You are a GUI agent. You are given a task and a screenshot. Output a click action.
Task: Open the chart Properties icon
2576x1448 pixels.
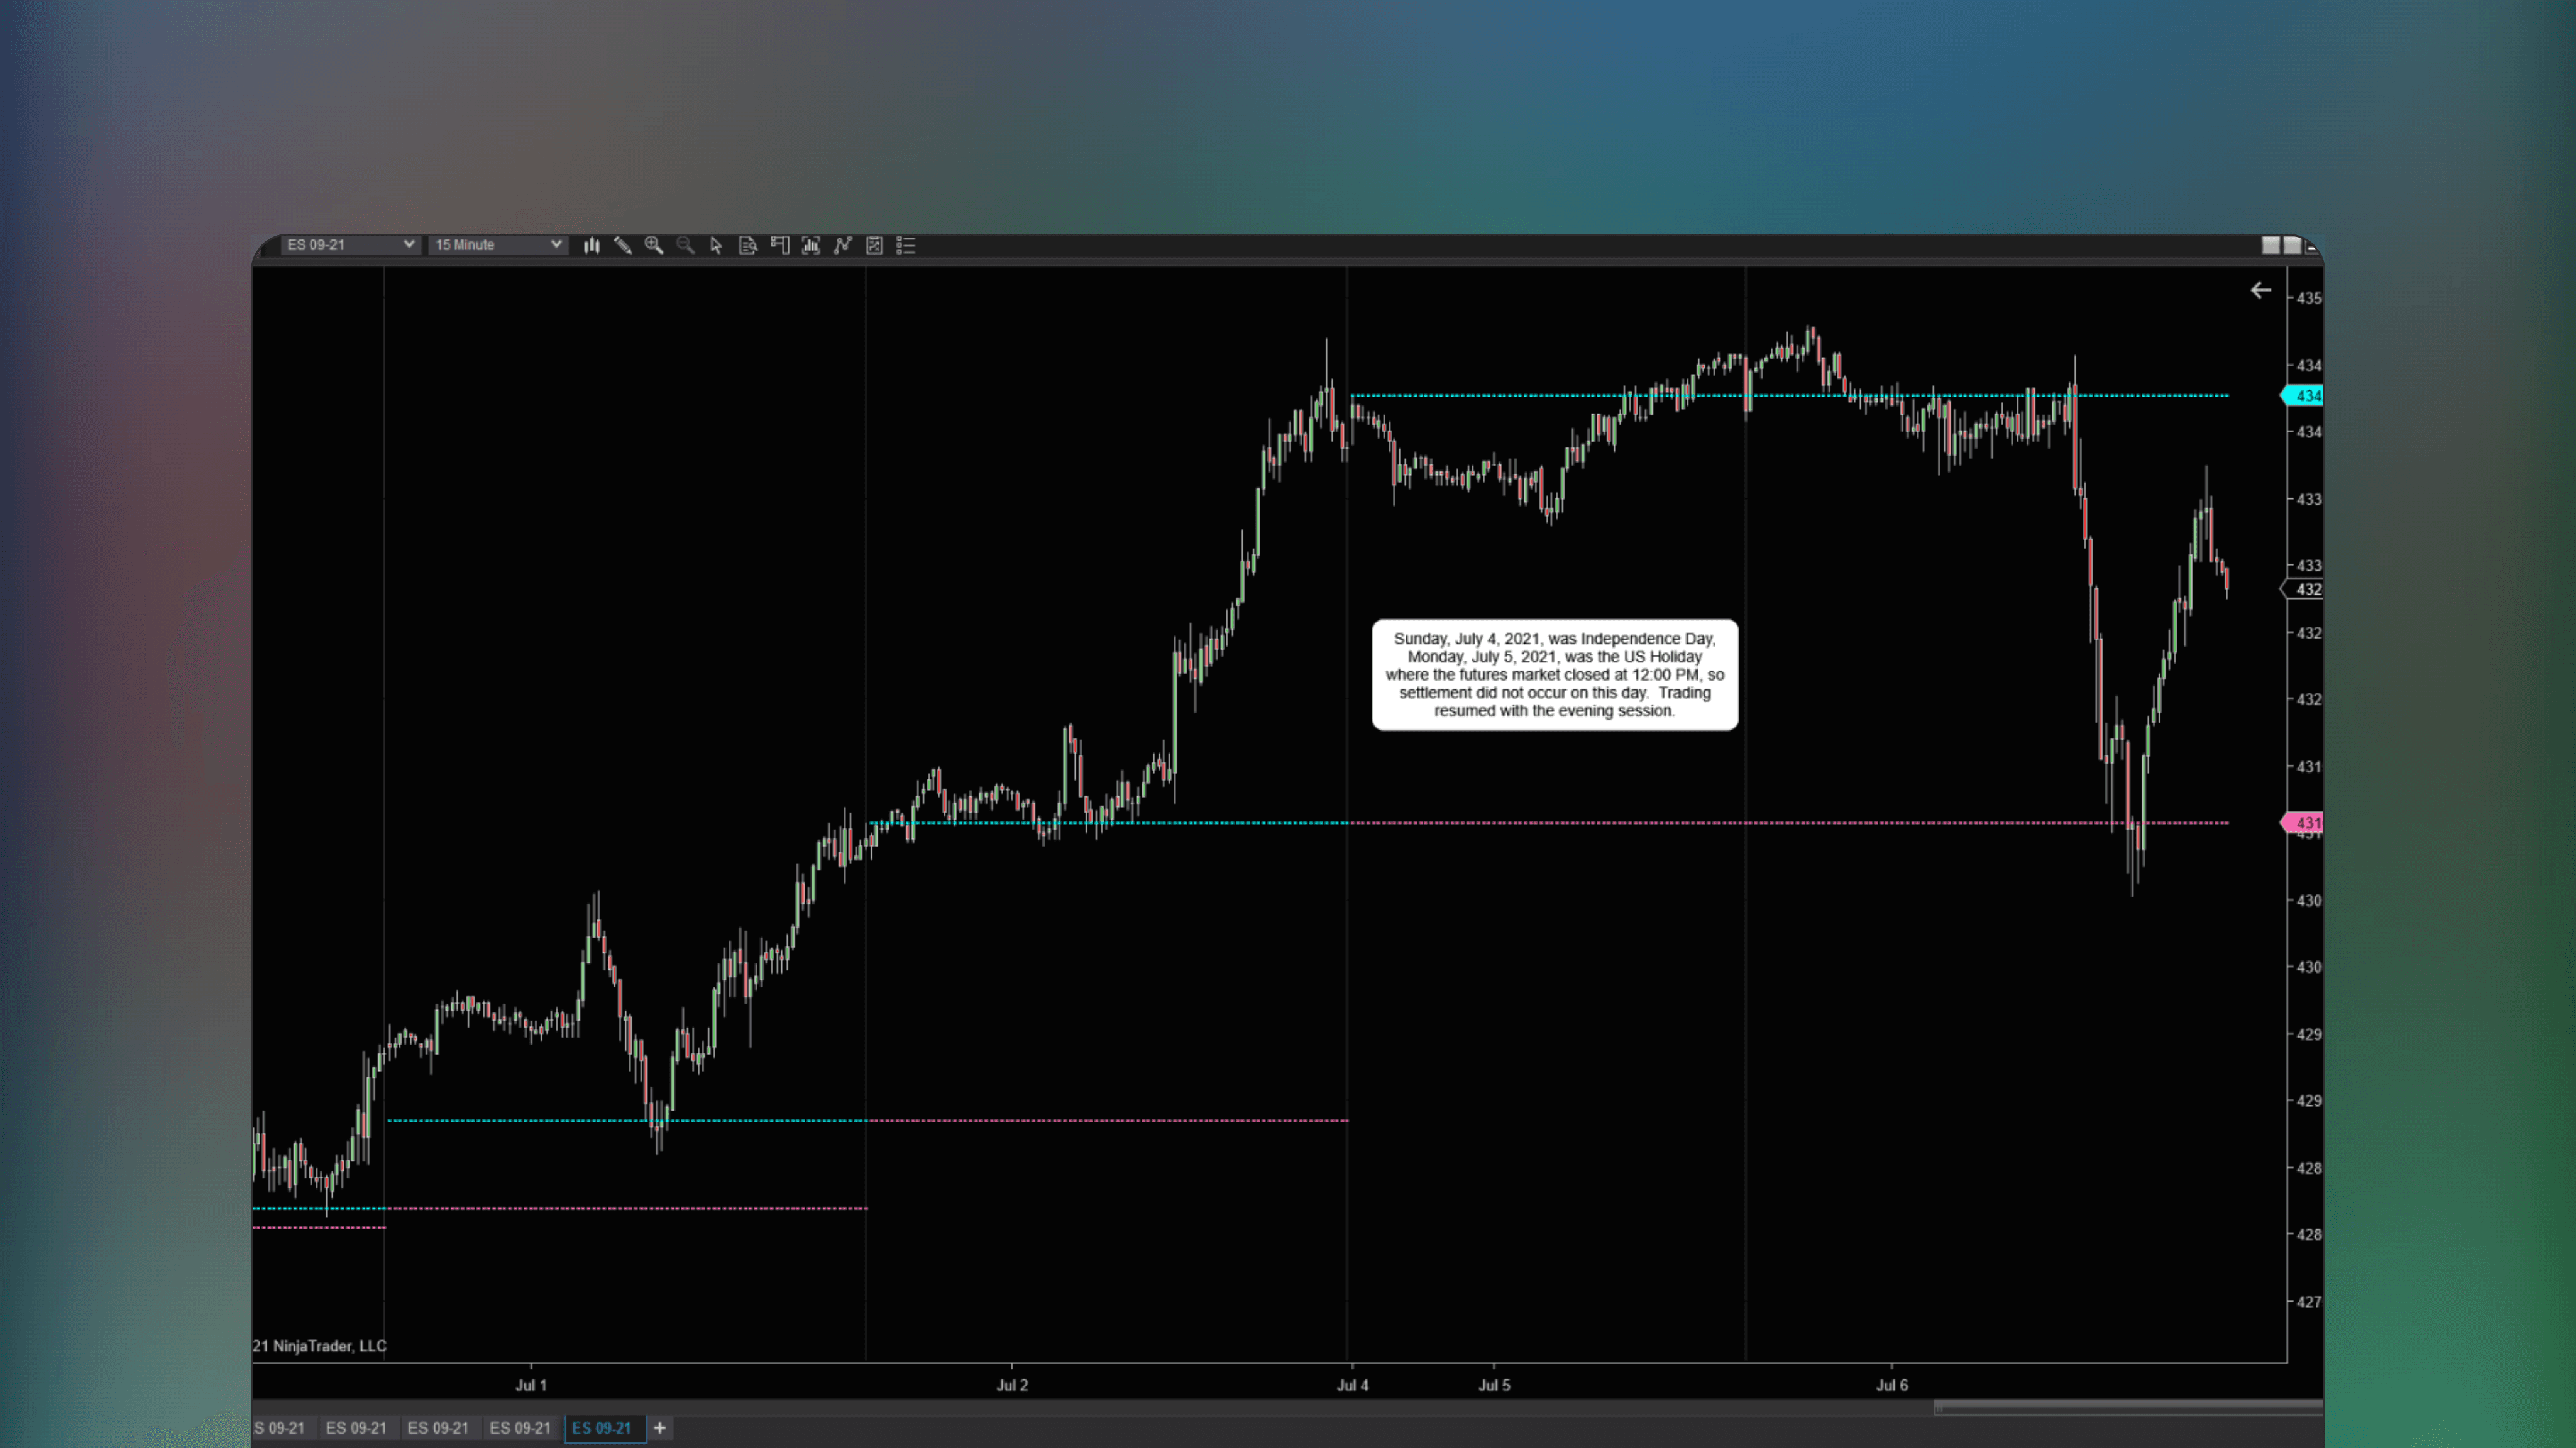(x=875, y=245)
